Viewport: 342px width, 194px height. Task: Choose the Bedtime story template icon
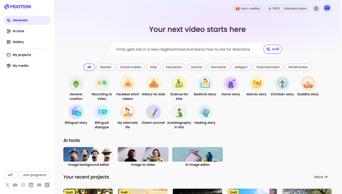click(205, 84)
